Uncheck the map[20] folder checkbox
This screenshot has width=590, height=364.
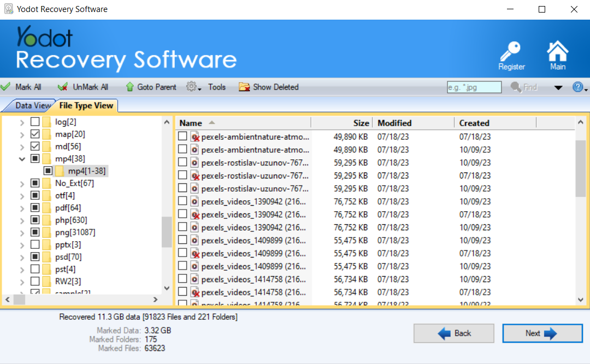[x=34, y=134]
